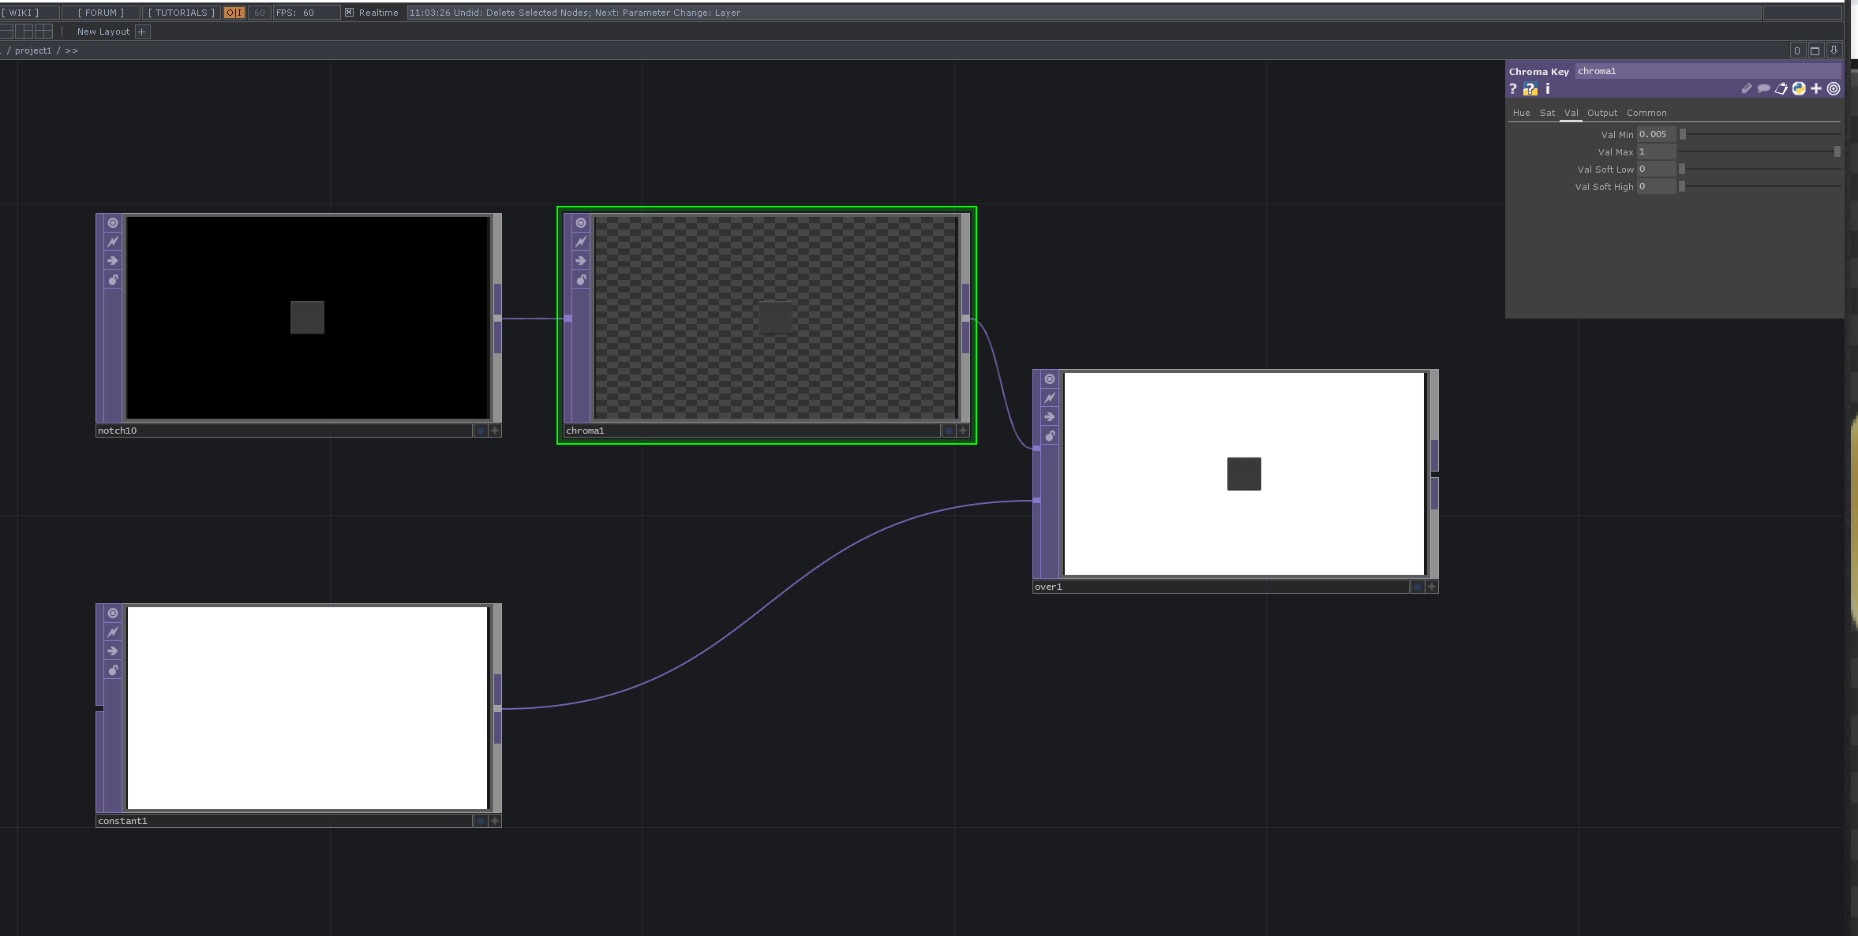Show operator info popup for chroma1
Screen dimensions: 1858x936
1548,89
